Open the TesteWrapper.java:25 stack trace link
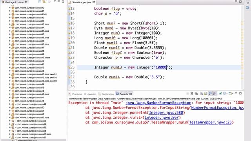This screenshot has width=251, height=141. [x=210, y=123]
